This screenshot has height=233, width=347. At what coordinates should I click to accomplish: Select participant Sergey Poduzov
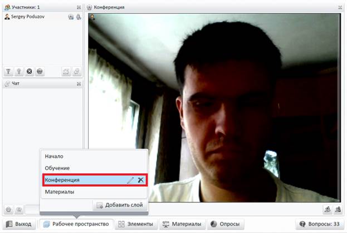tap(42, 17)
